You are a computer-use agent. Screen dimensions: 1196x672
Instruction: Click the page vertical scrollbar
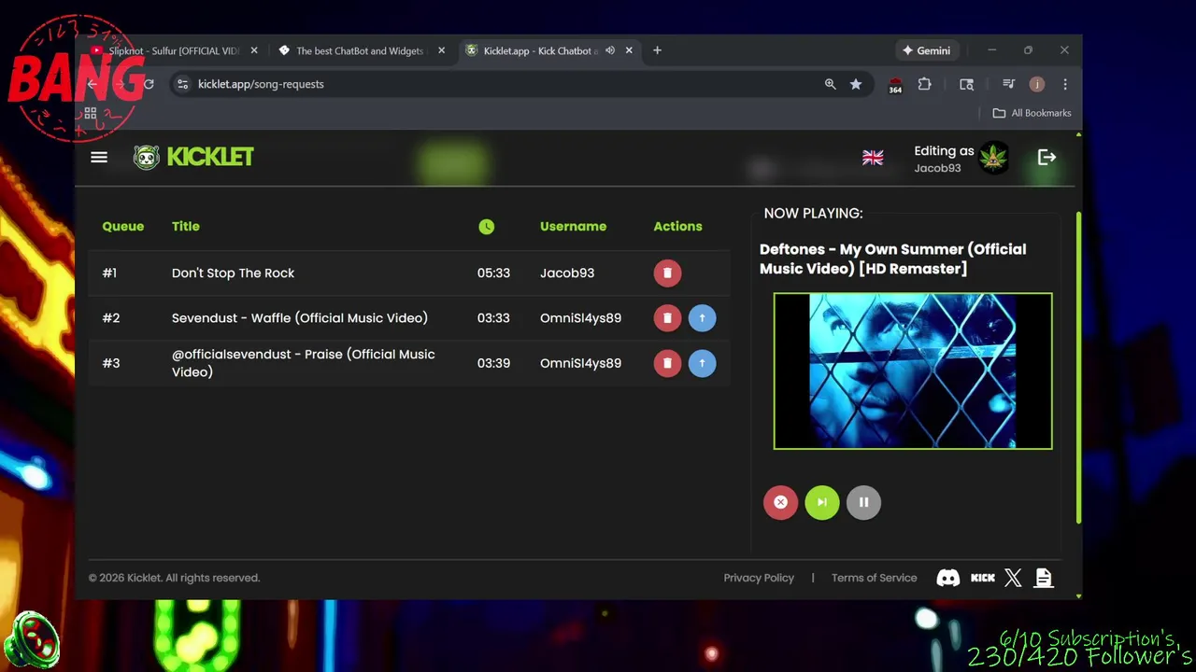coord(1078,367)
